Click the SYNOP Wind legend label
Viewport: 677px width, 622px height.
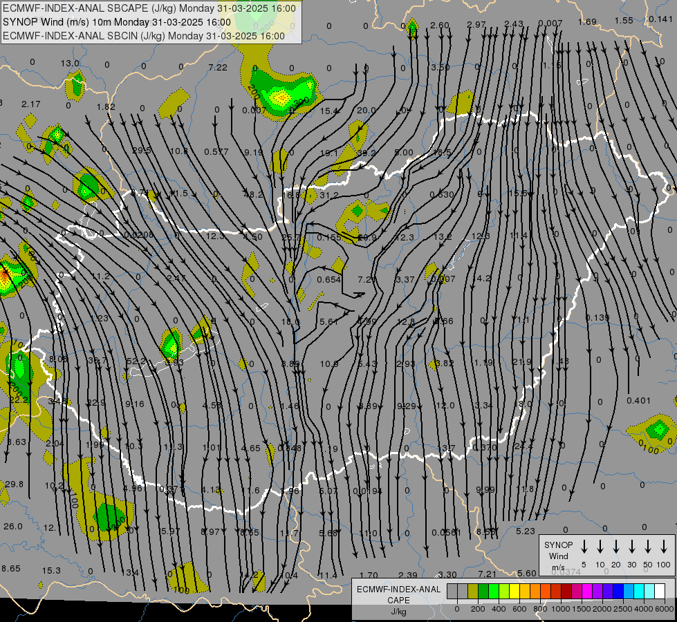[558, 551]
